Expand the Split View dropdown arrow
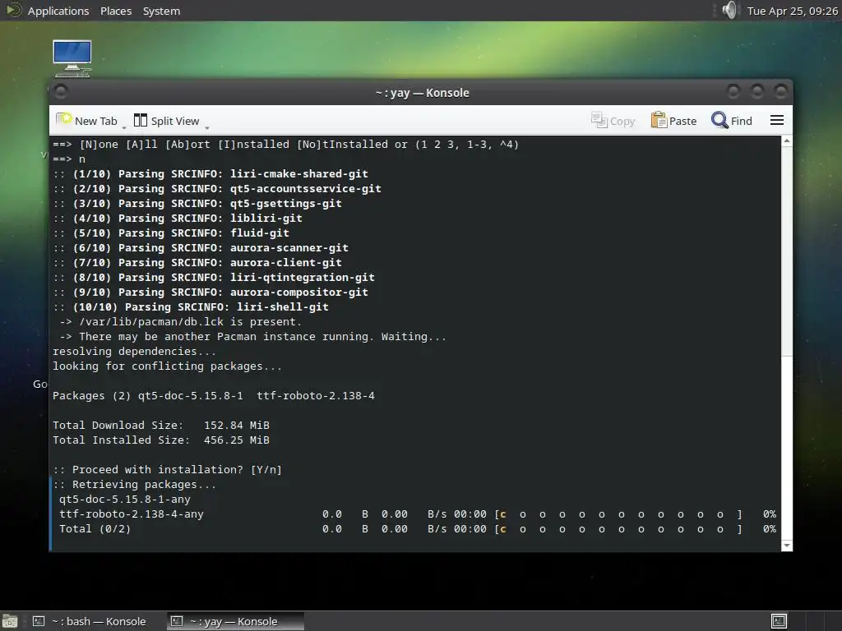The height and width of the screenshot is (631, 842). click(207, 127)
